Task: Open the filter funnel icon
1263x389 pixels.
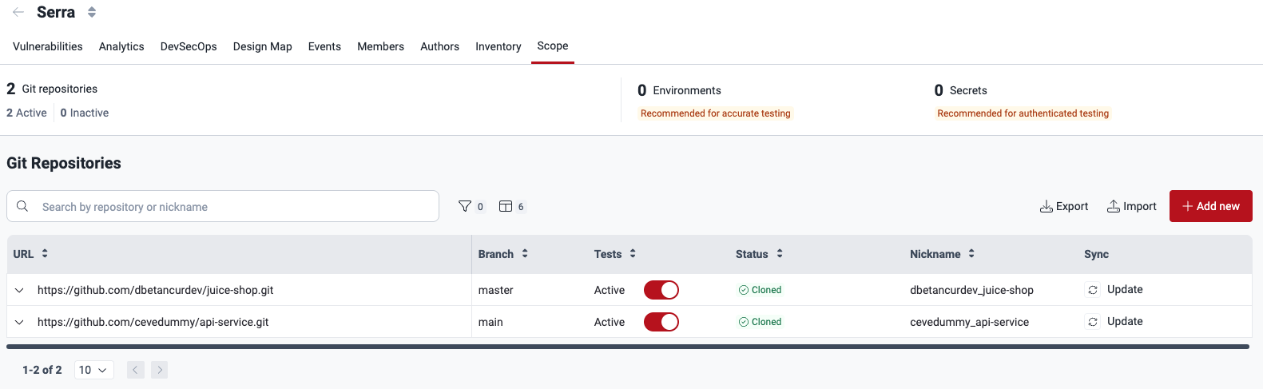Action: [x=465, y=206]
